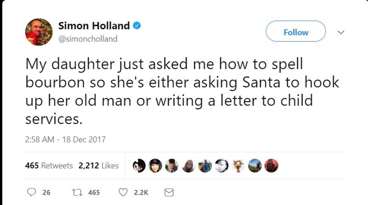Open the Simon Holland display name link

click(94, 26)
